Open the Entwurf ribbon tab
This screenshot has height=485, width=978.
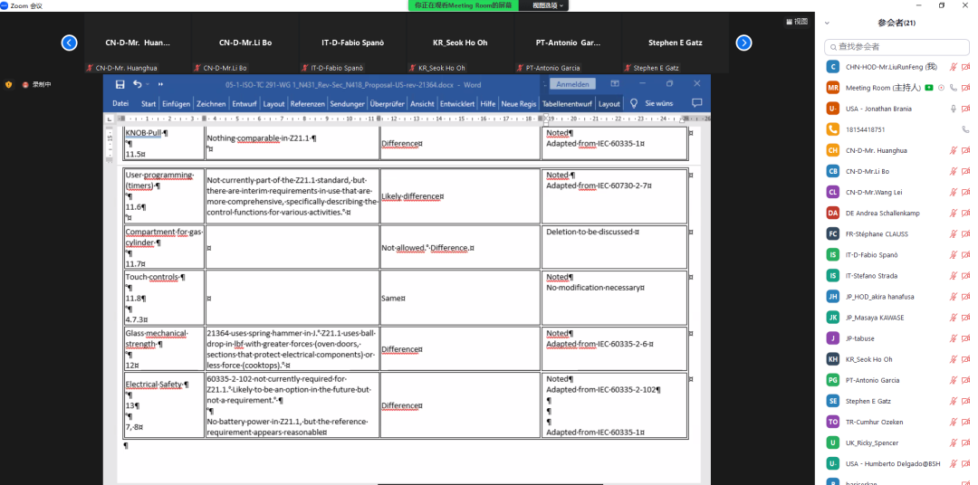pyautogui.click(x=244, y=104)
